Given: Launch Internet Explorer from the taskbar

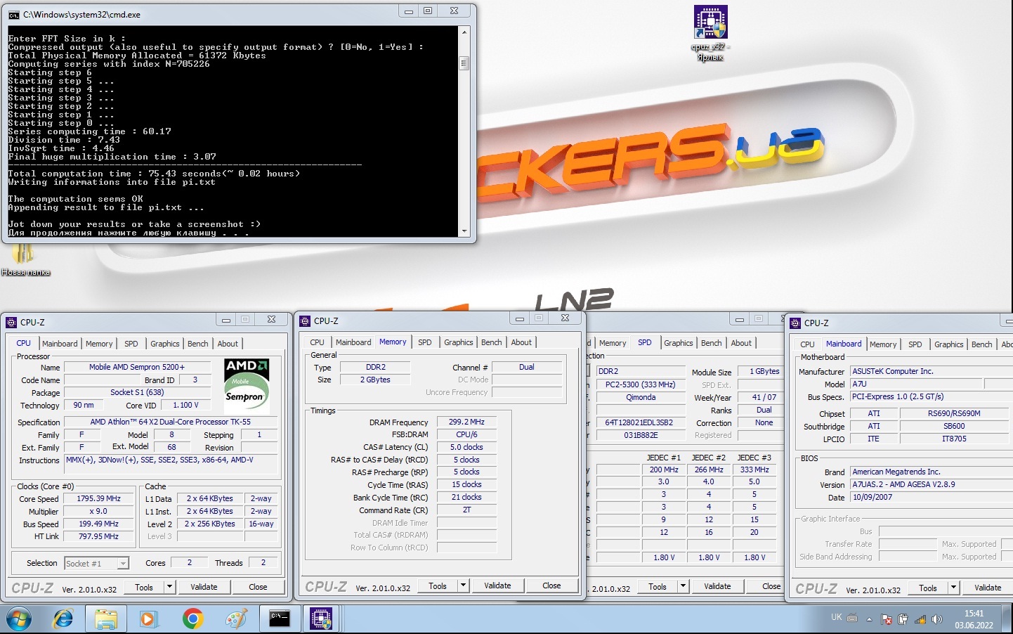Looking at the screenshot, I should [x=63, y=619].
